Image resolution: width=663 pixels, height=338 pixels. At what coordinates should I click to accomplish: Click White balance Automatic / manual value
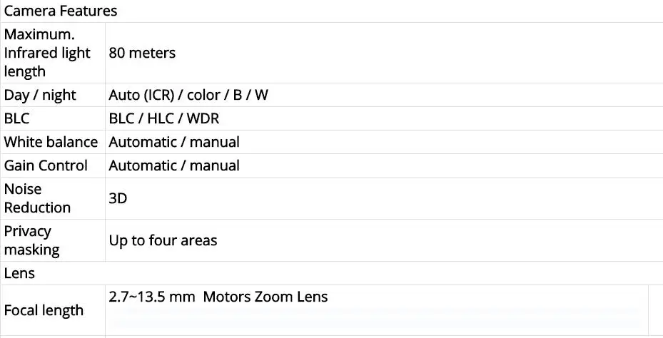[174, 142]
